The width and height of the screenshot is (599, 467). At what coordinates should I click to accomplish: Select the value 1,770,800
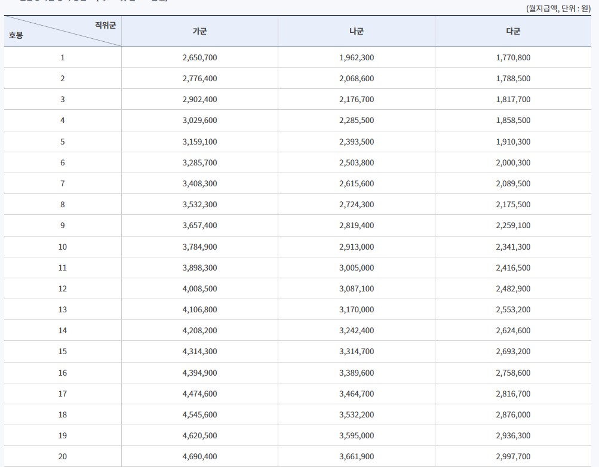tap(513, 58)
